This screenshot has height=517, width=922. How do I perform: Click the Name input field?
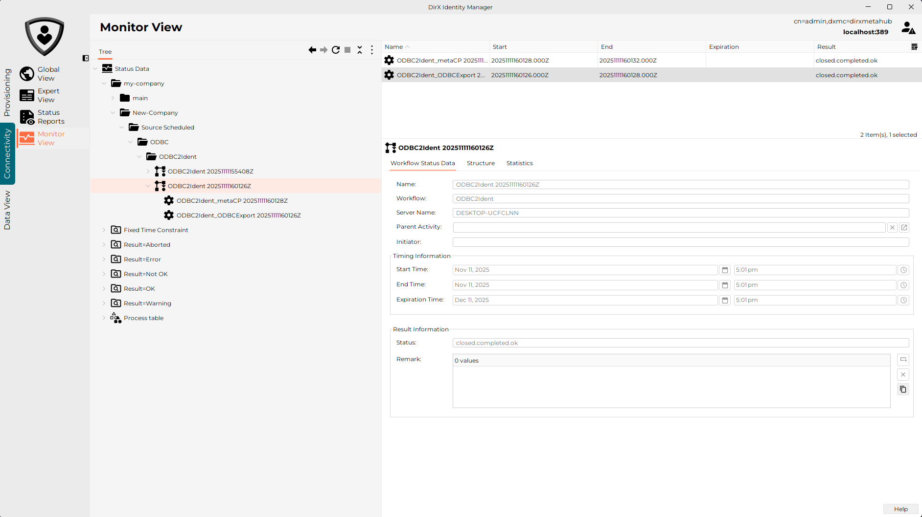pyautogui.click(x=681, y=185)
